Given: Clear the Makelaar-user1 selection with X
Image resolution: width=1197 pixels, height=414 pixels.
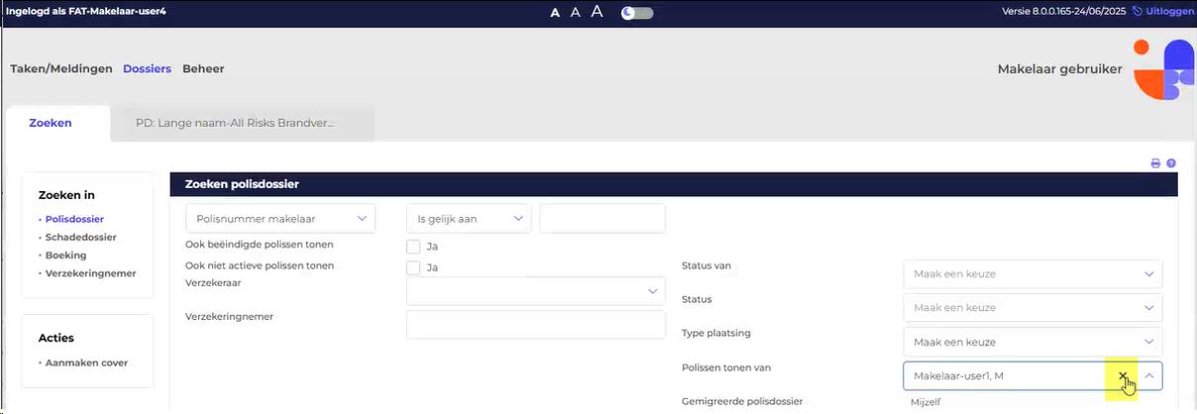Looking at the screenshot, I should point(1123,376).
